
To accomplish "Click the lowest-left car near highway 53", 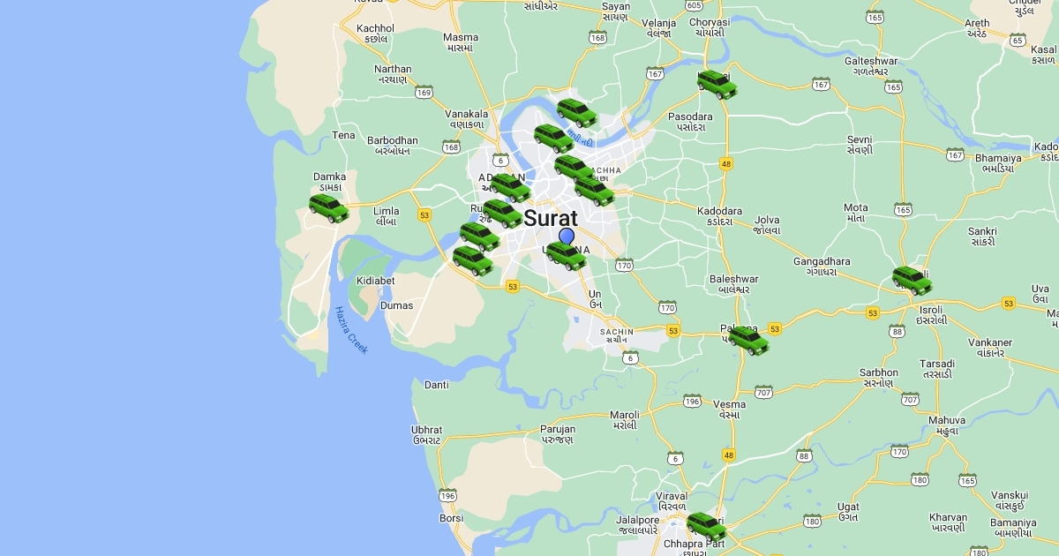I will (x=473, y=260).
